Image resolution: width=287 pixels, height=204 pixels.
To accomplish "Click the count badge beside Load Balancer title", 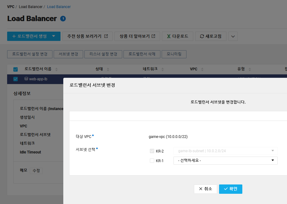I will click(x=63, y=19).
